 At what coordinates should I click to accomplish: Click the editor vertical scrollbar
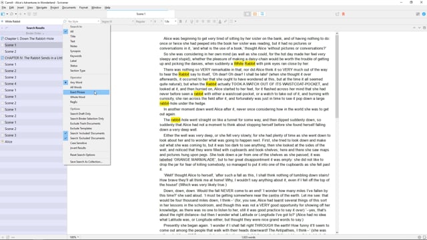click(337, 76)
